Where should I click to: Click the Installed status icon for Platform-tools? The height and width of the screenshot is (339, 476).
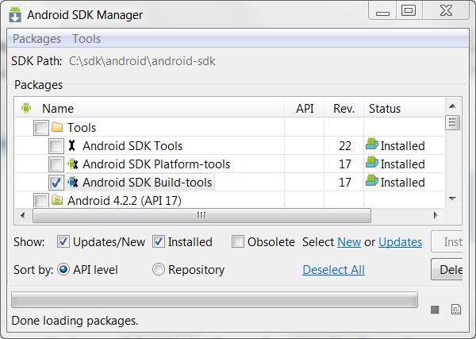click(x=372, y=162)
